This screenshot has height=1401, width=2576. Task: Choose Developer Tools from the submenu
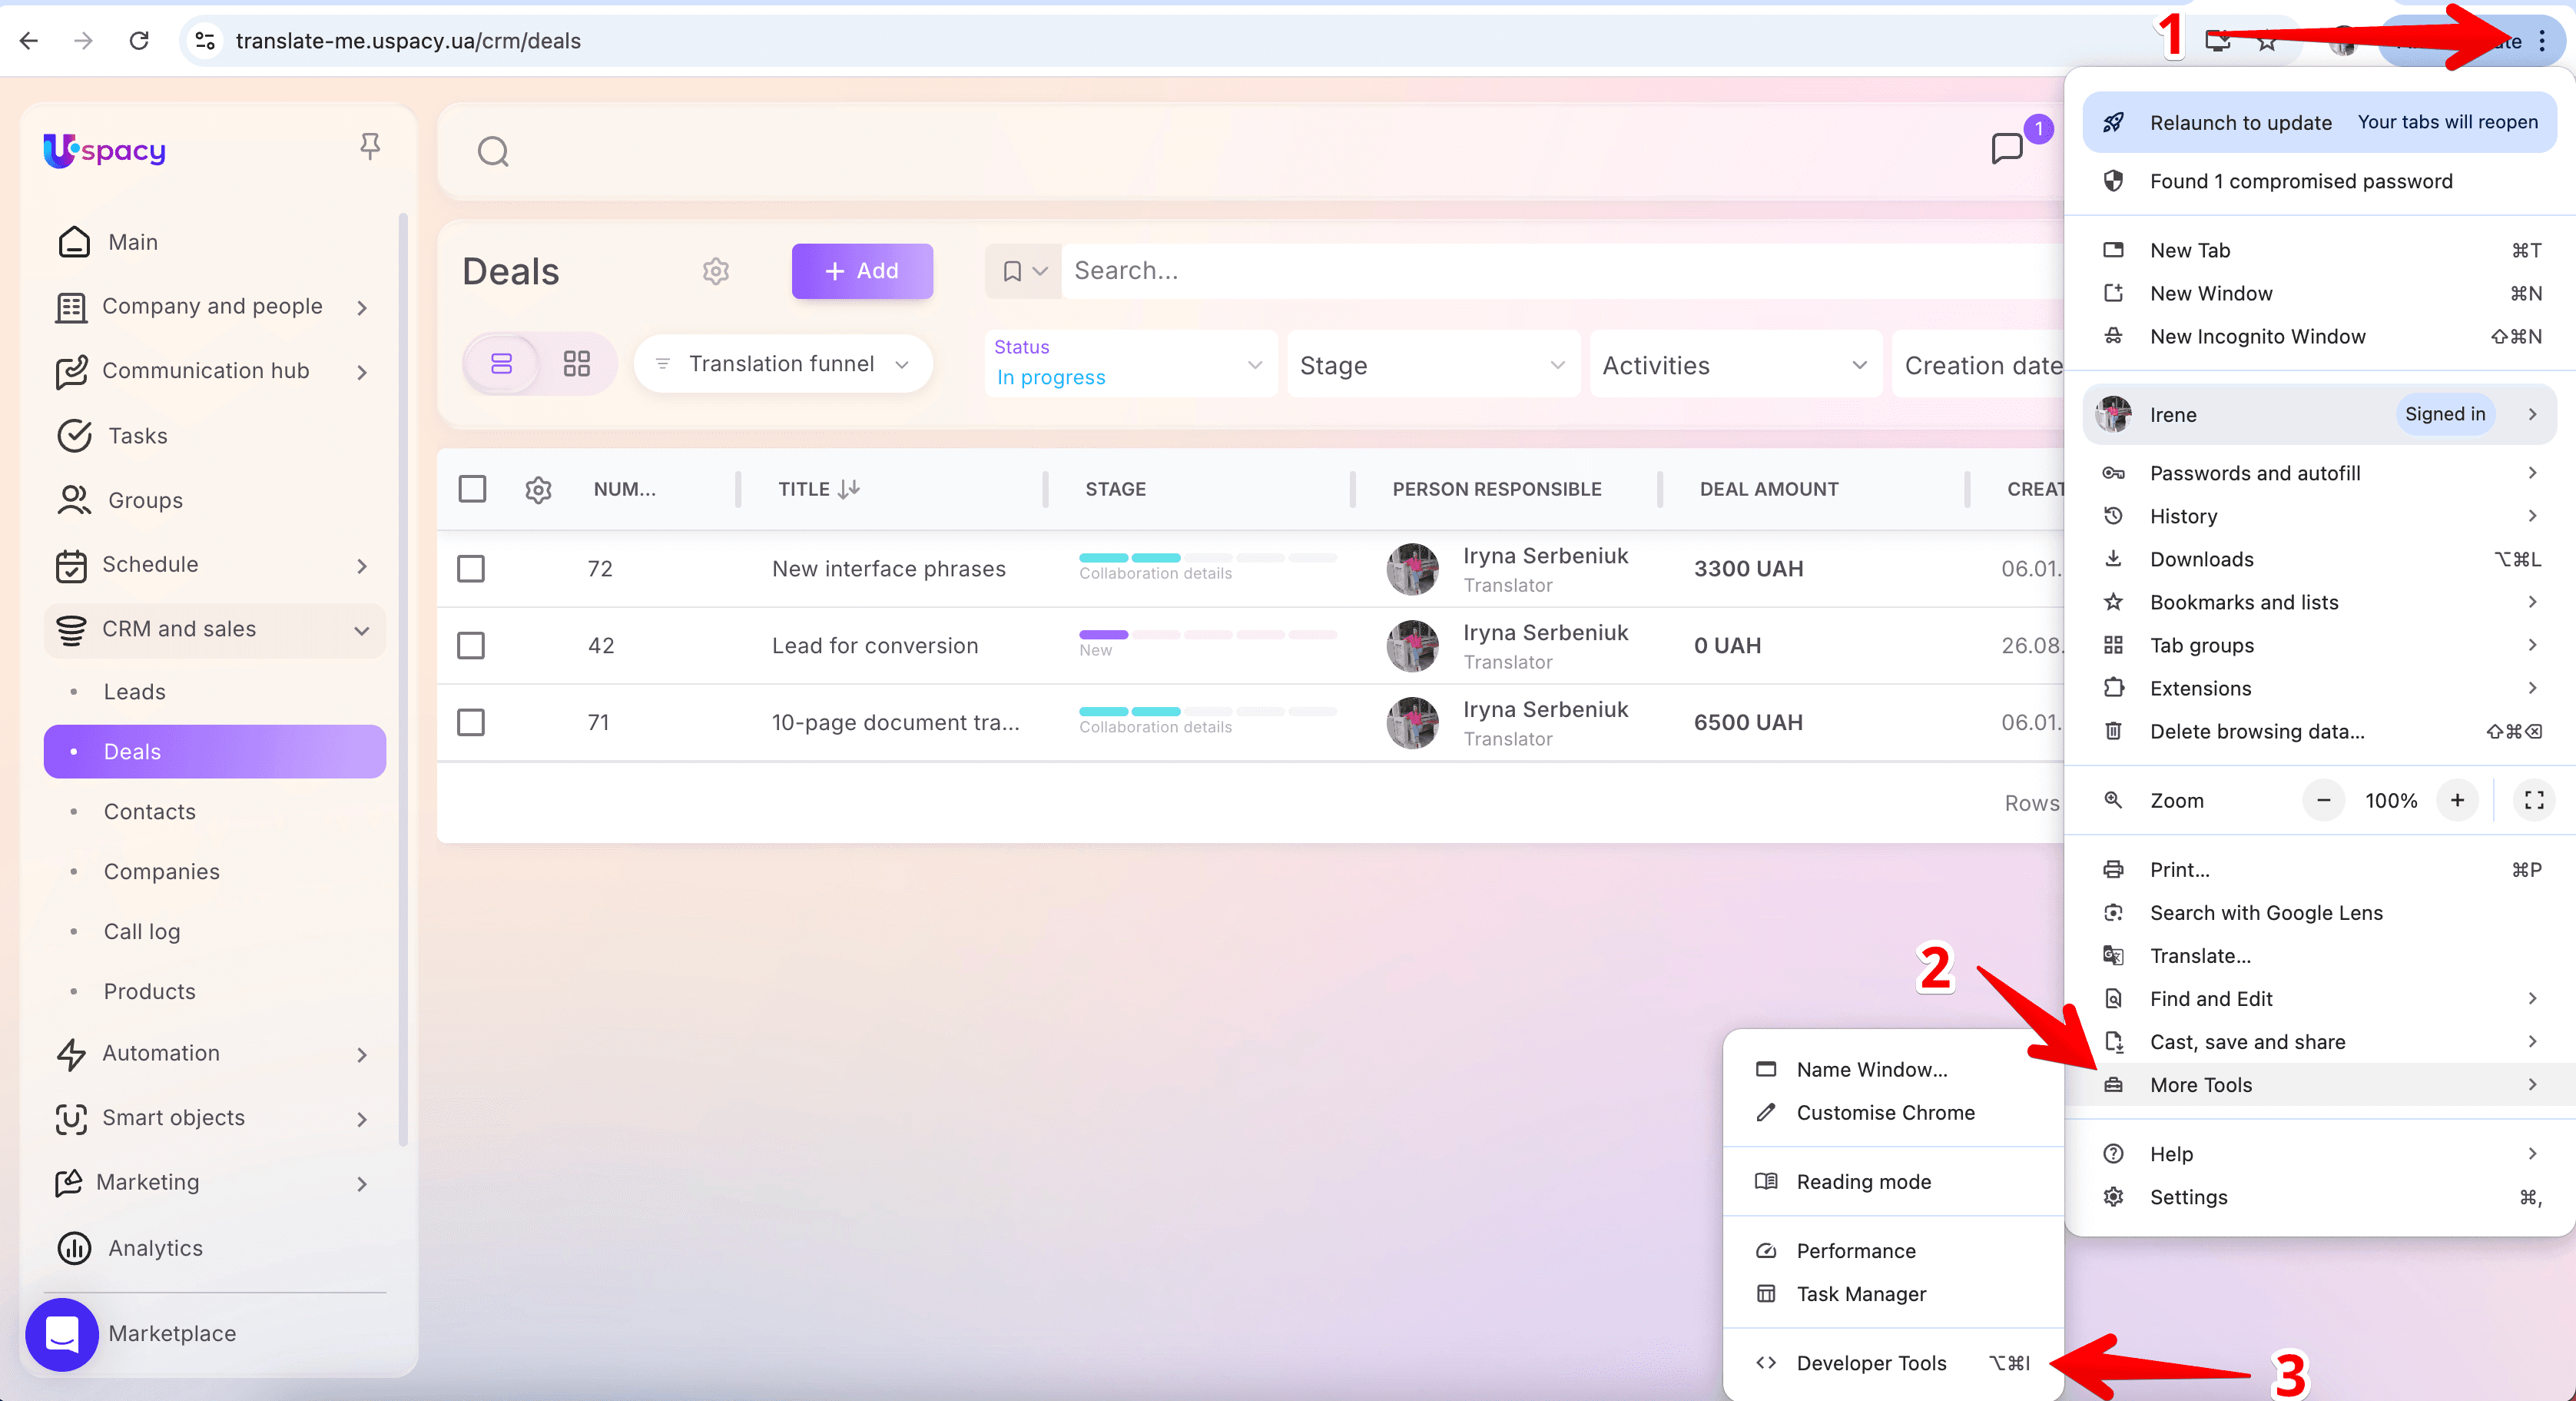click(x=1871, y=1363)
